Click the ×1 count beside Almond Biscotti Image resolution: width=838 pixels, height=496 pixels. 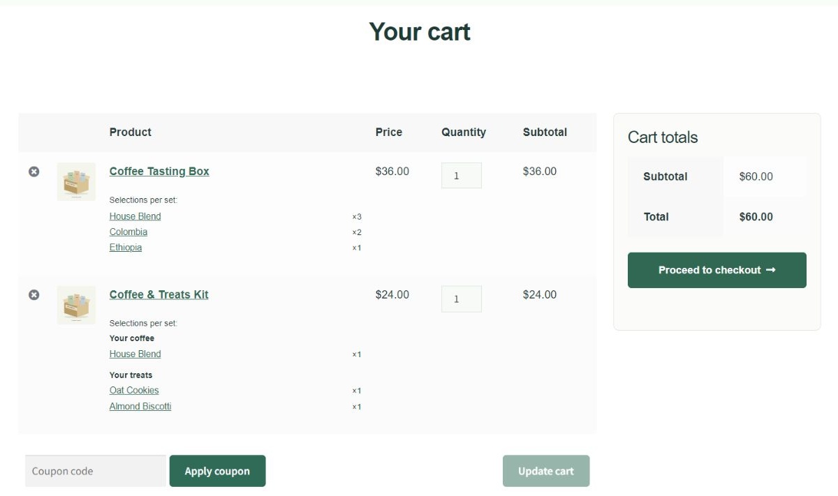357,407
